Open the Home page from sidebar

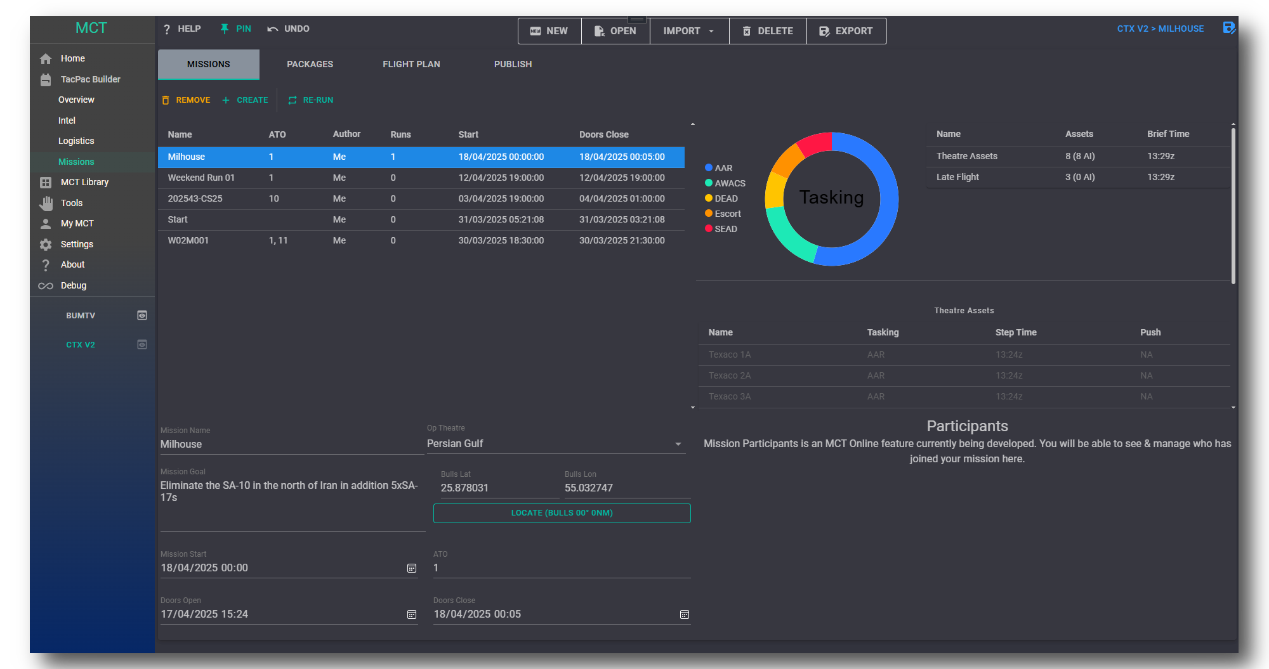[72, 58]
